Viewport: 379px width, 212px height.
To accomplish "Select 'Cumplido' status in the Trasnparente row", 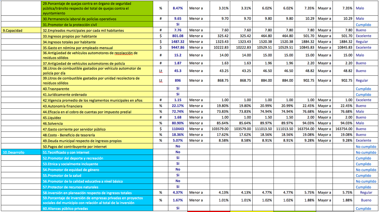I will [x=364, y=89].
